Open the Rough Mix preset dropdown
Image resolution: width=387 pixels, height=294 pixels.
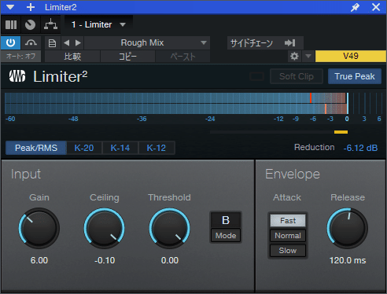pos(147,42)
